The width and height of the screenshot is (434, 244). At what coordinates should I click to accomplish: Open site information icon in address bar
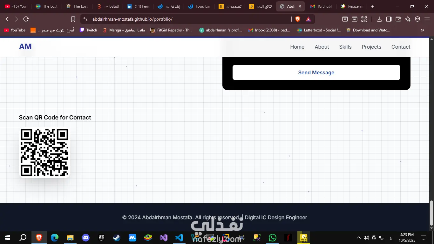85,19
